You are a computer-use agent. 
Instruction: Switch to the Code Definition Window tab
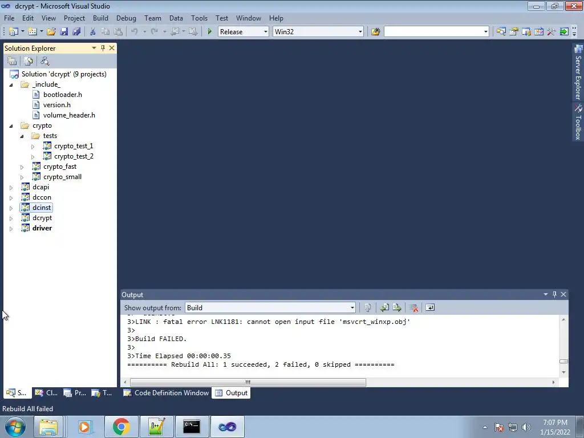(x=166, y=392)
